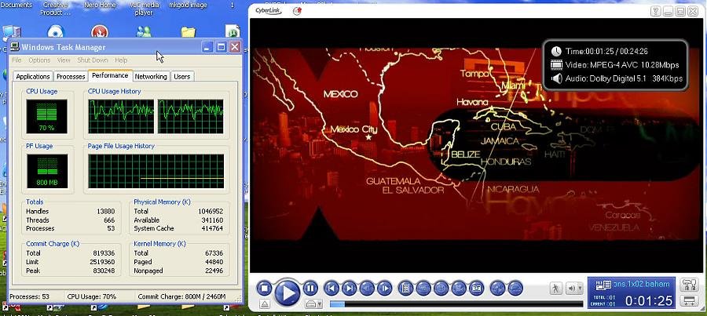The width and height of the screenshot is (707, 316).
Task: Switch to the Users tab
Action: pyautogui.click(x=181, y=77)
